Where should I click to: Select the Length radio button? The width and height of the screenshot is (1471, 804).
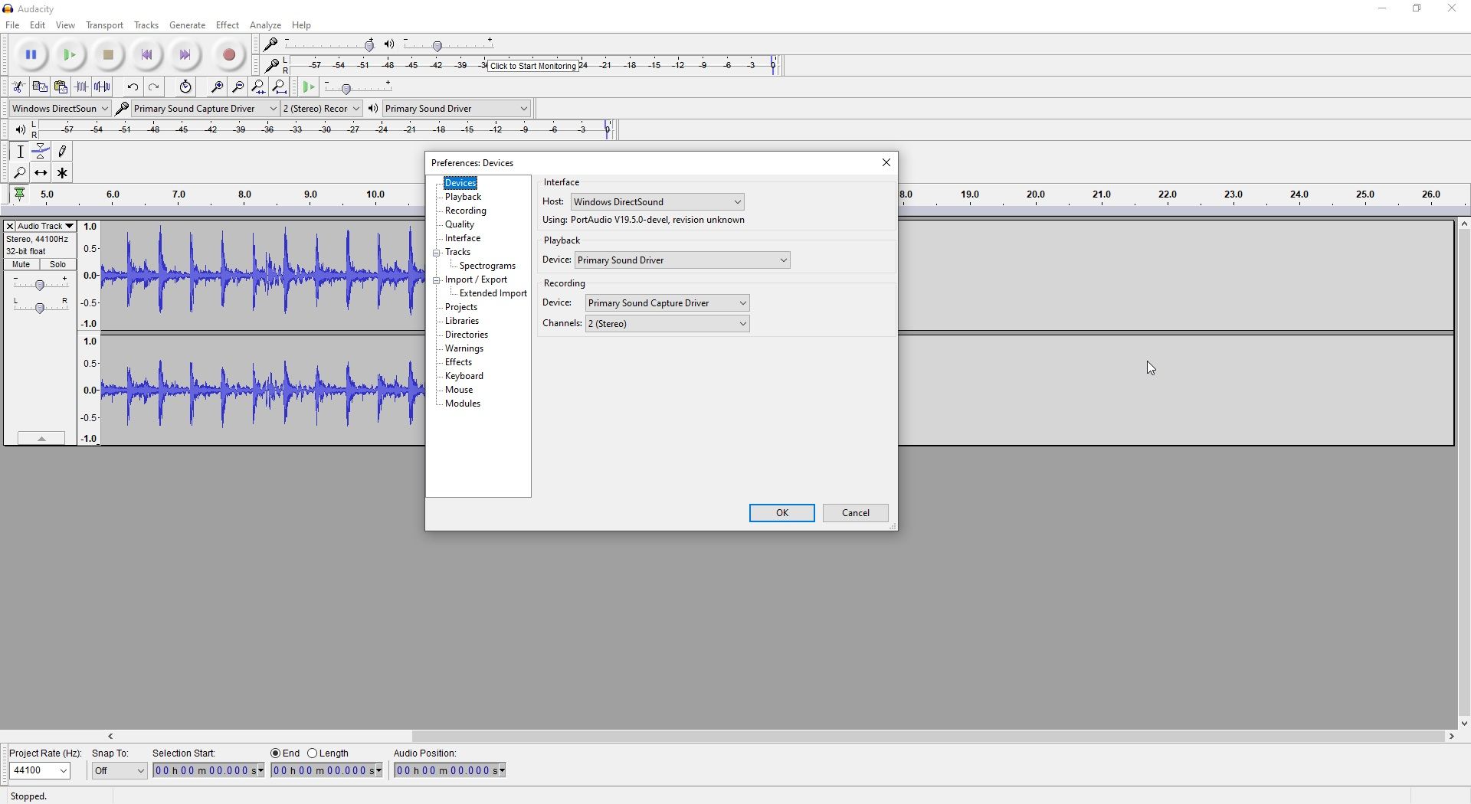313,753
